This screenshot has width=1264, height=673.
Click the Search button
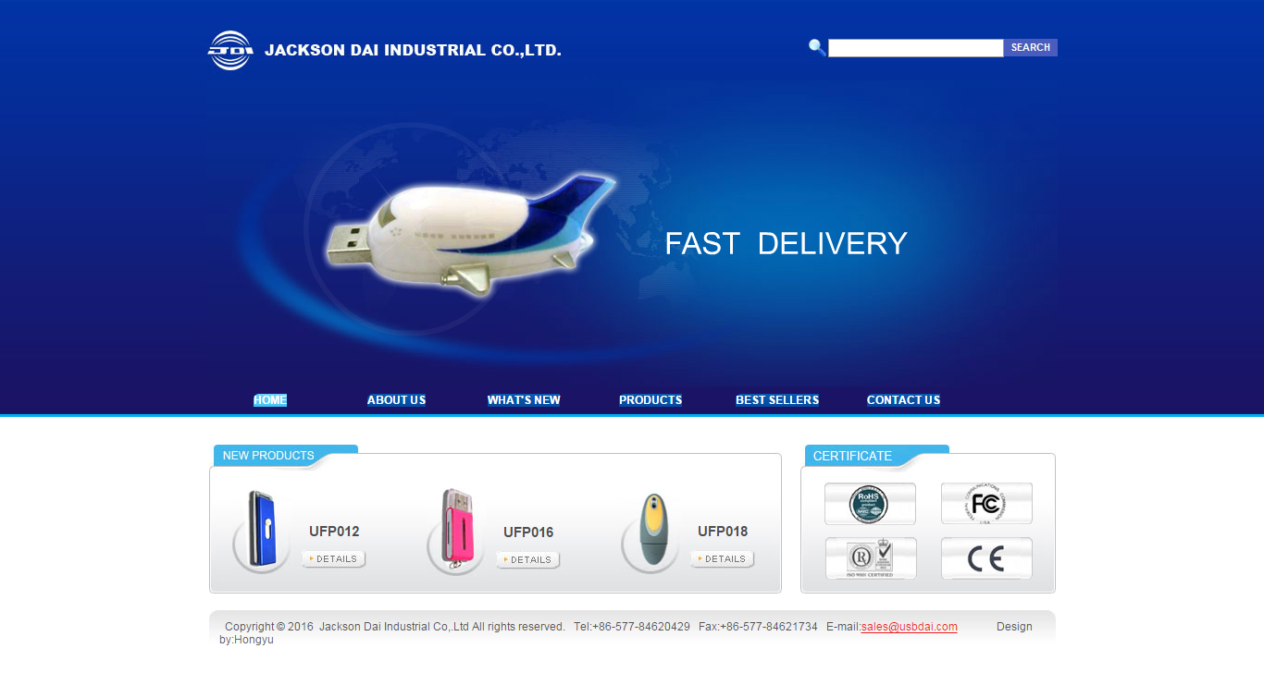tap(1031, 47)
